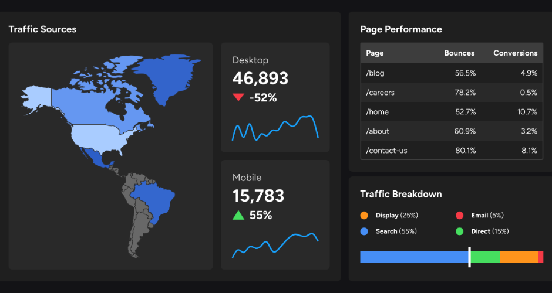The image size is (552, 293).
Task: Click the Desktop sparkline chart
Action: (275, 129)
